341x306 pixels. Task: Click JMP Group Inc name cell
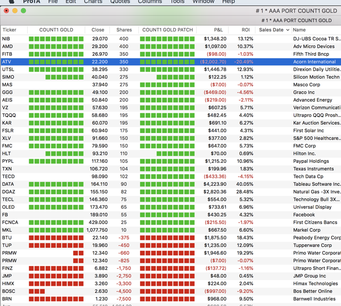(x=310, y=276)
